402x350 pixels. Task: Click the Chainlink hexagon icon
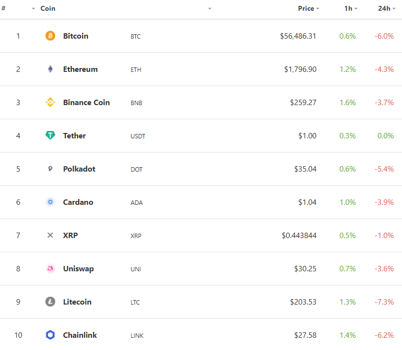click(50, 335)
